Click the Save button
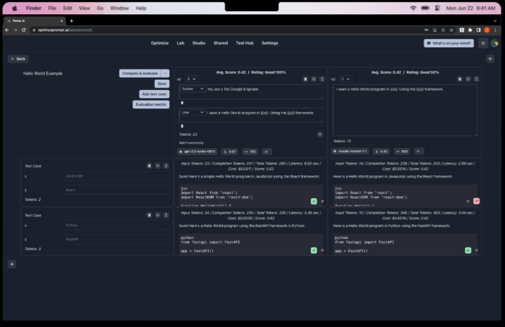505x327 pixels. coord(162,84)
